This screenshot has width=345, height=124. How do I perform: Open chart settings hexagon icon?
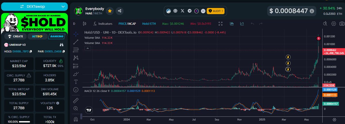(x=333, y=23)
